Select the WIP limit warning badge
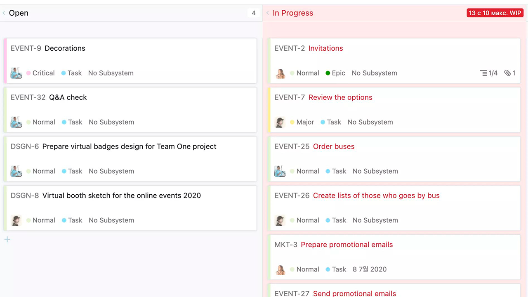Viewport: 528px width, 297px height. click(495, 13)
